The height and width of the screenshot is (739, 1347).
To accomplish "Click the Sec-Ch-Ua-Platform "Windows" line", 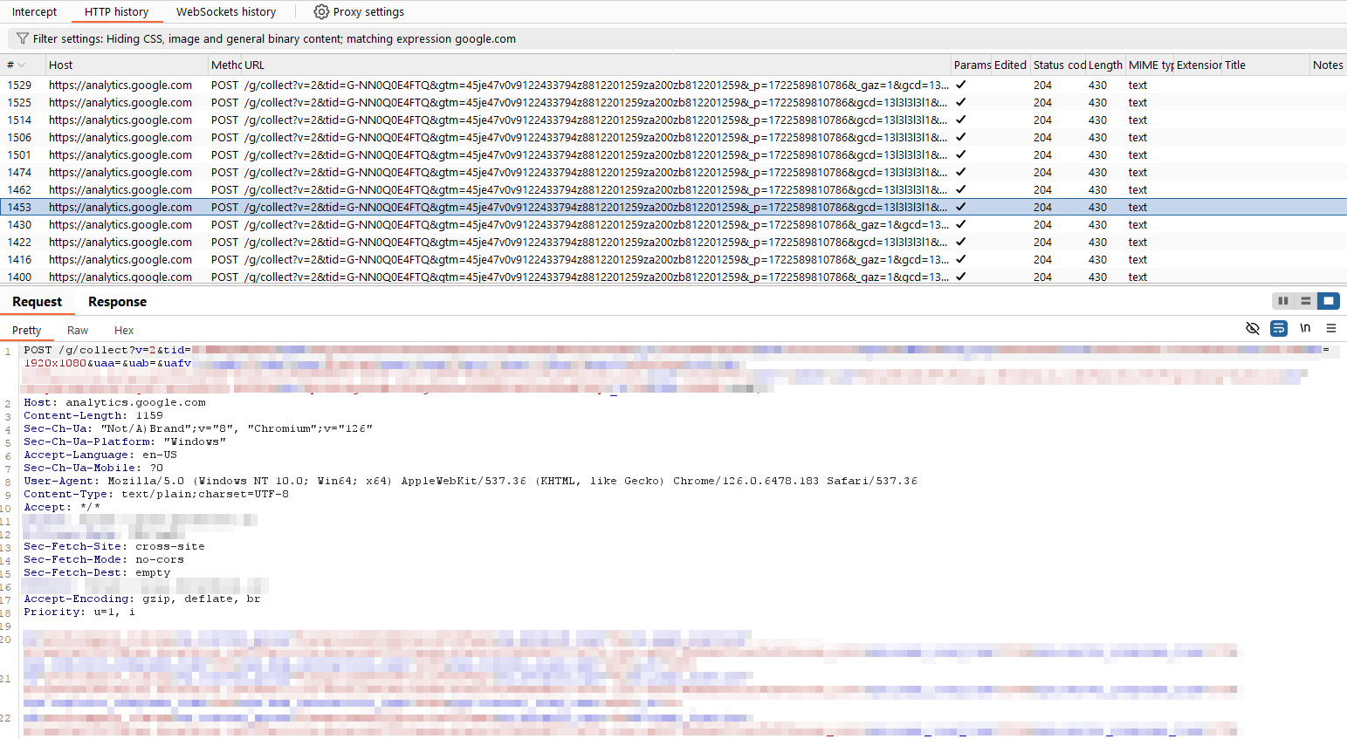I will (x=125, y=441).
